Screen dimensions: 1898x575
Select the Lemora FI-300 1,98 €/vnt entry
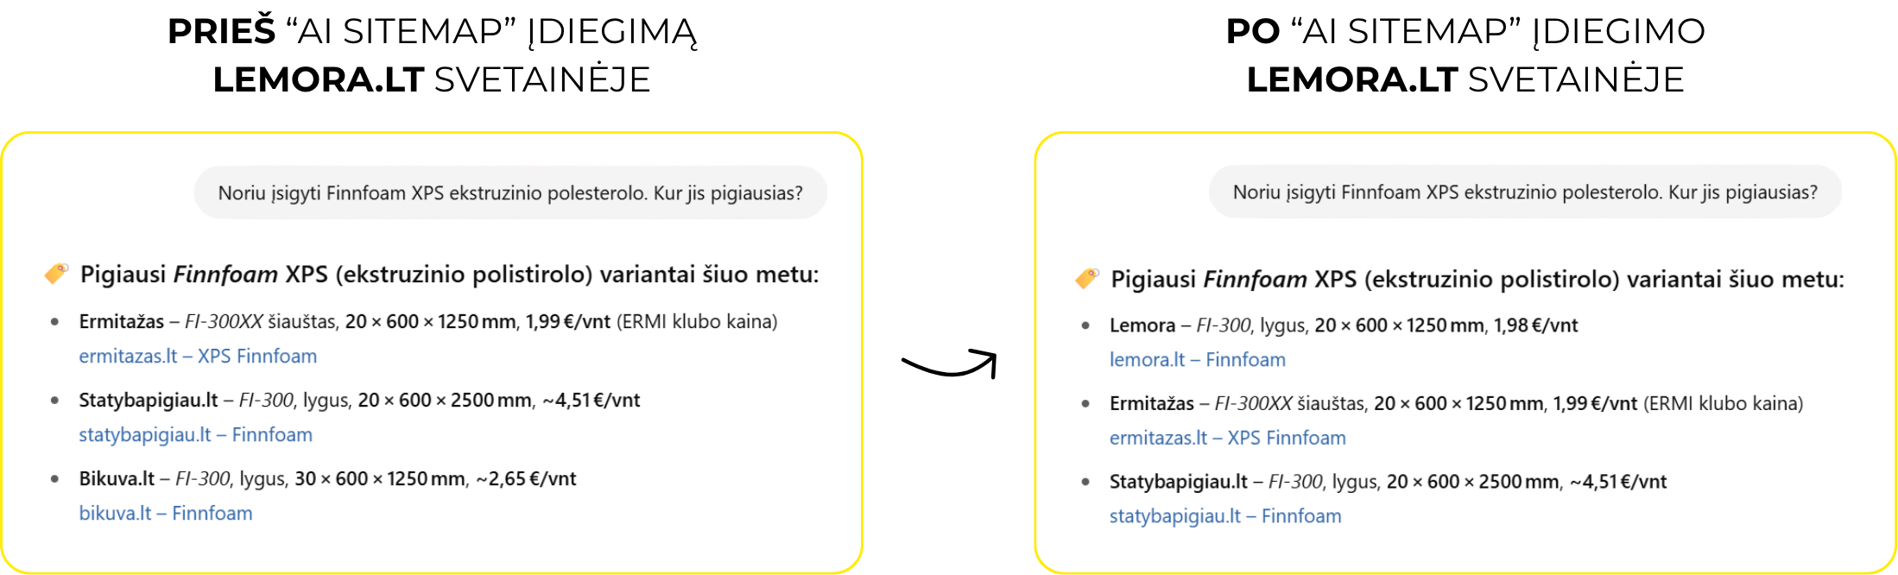(x=1343, y=325)
